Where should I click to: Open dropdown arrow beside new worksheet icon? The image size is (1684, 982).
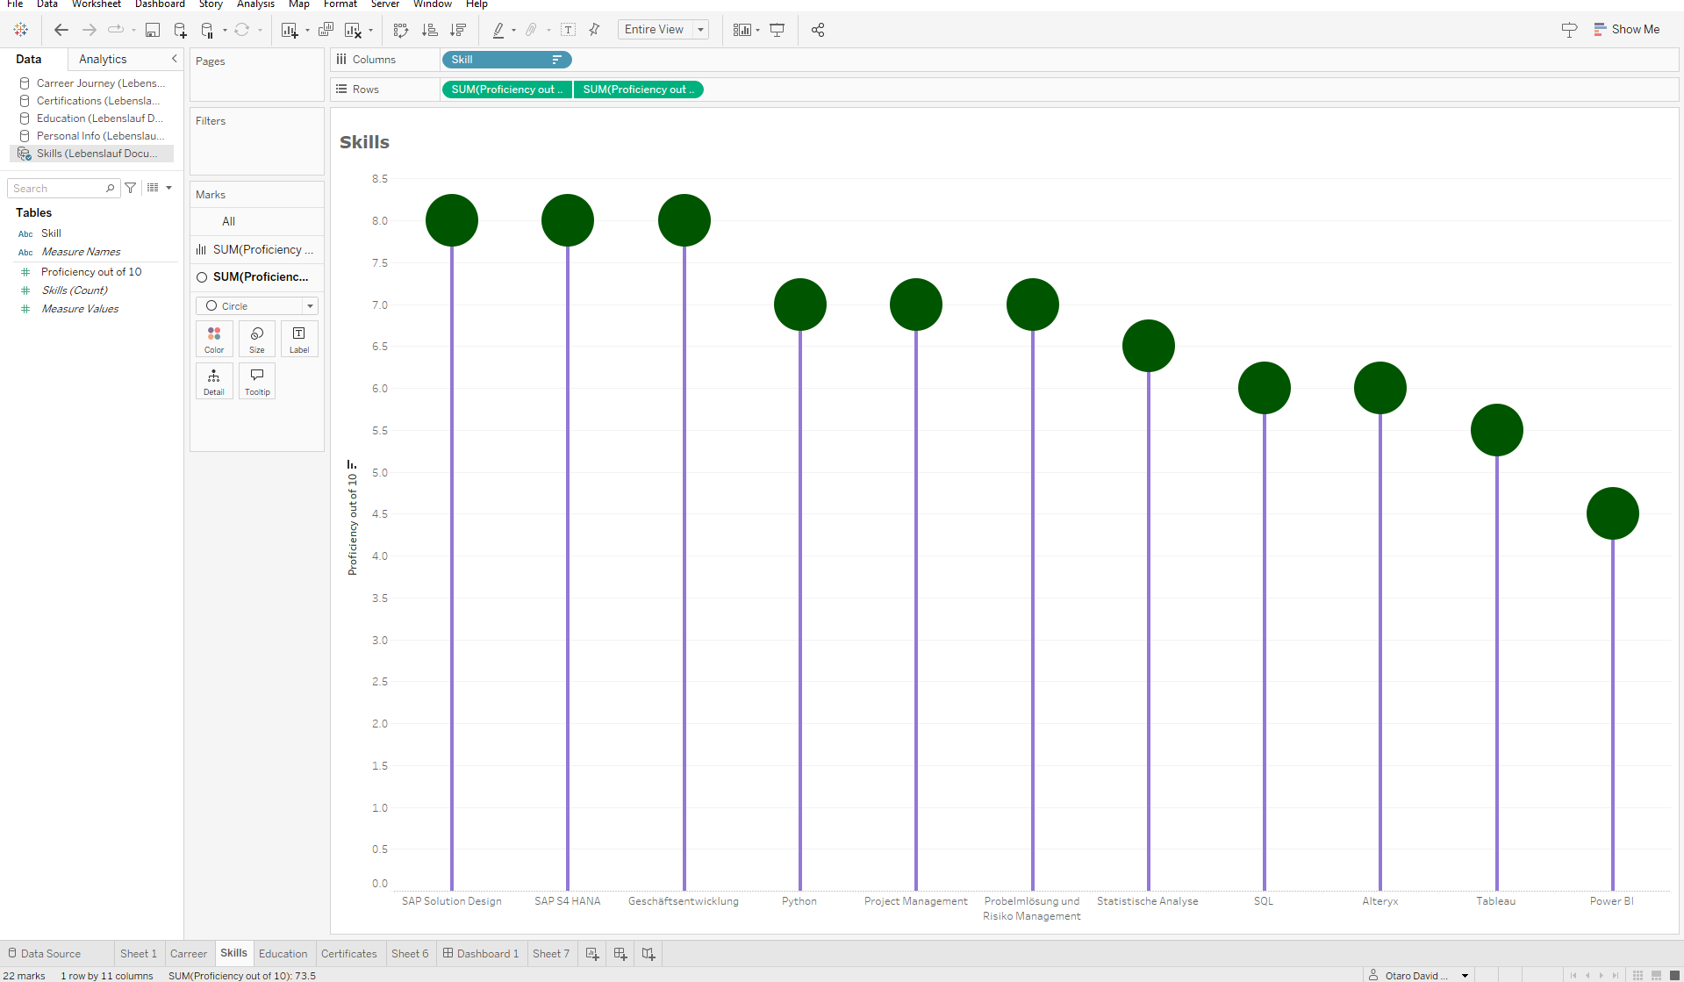[x=307, y=31]
